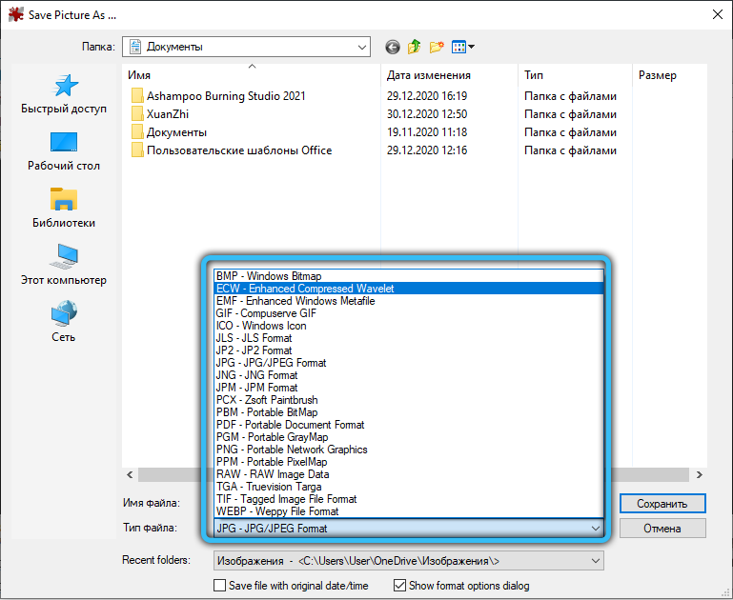Click the Отмена button
733x600 pixels.
(x=662, y=529)
